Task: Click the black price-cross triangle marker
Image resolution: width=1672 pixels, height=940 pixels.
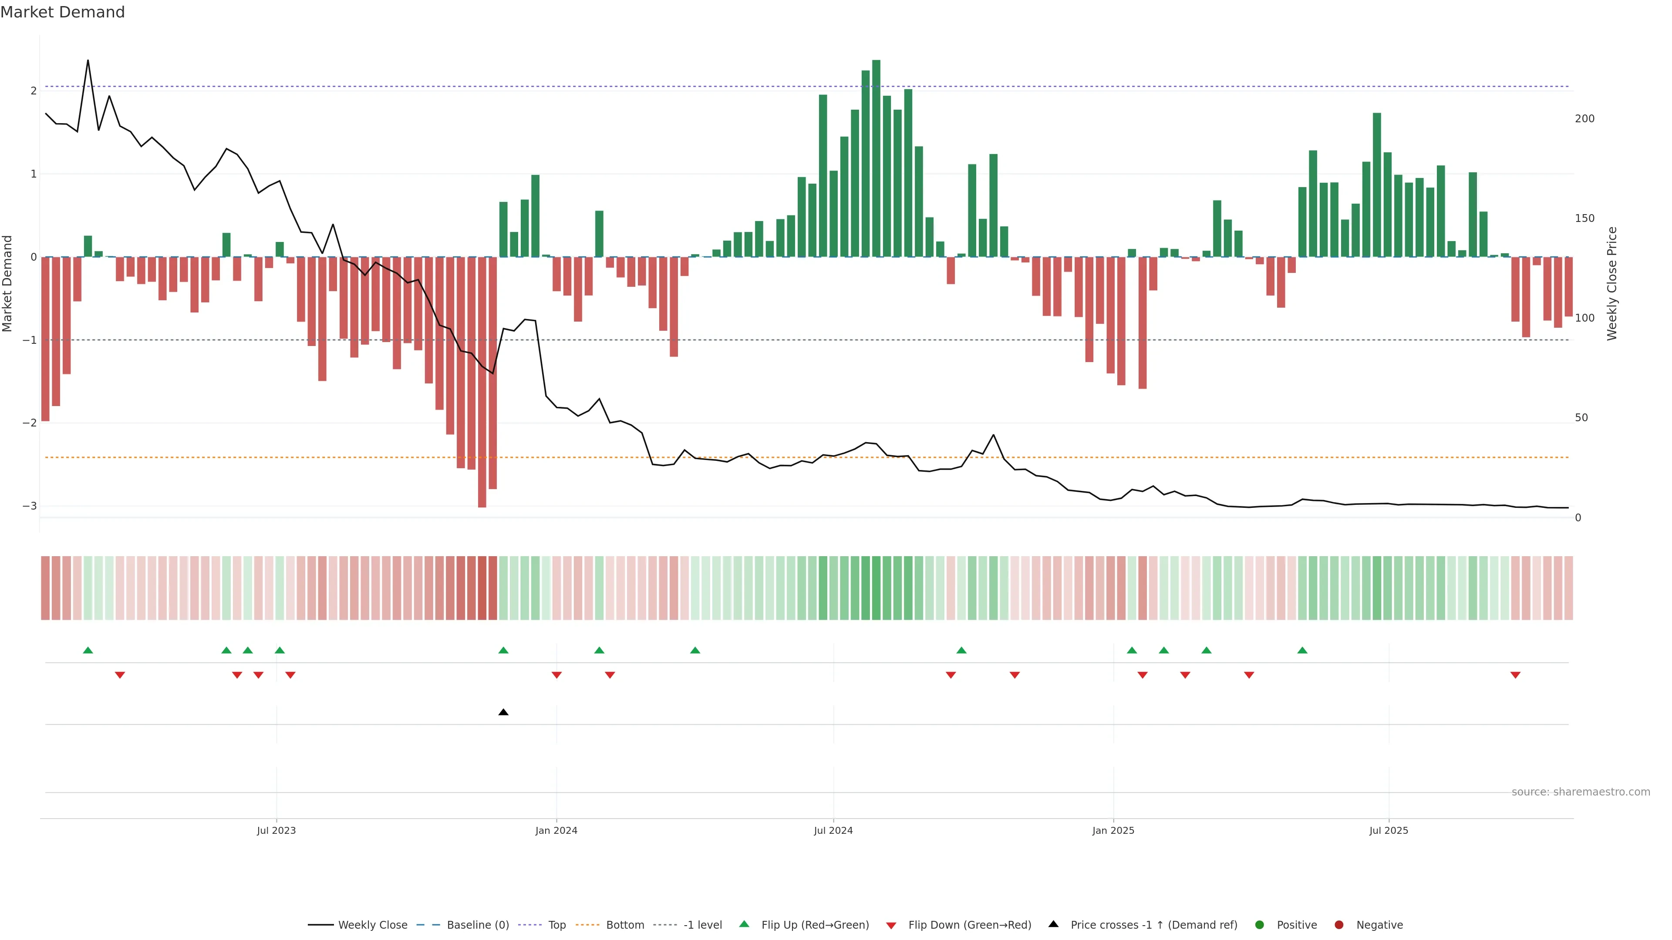Action: pos(503,712)
